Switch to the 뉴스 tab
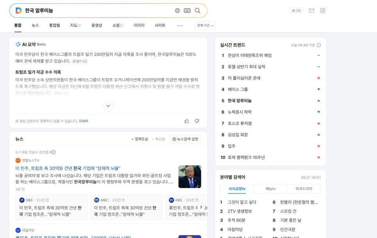377x238 pixels. [36, 25]
